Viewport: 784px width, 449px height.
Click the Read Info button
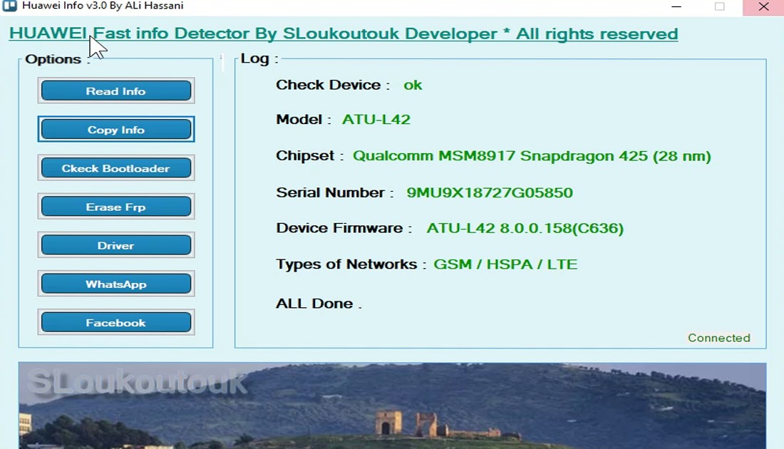pyautogui.click(x=116, y=91)
